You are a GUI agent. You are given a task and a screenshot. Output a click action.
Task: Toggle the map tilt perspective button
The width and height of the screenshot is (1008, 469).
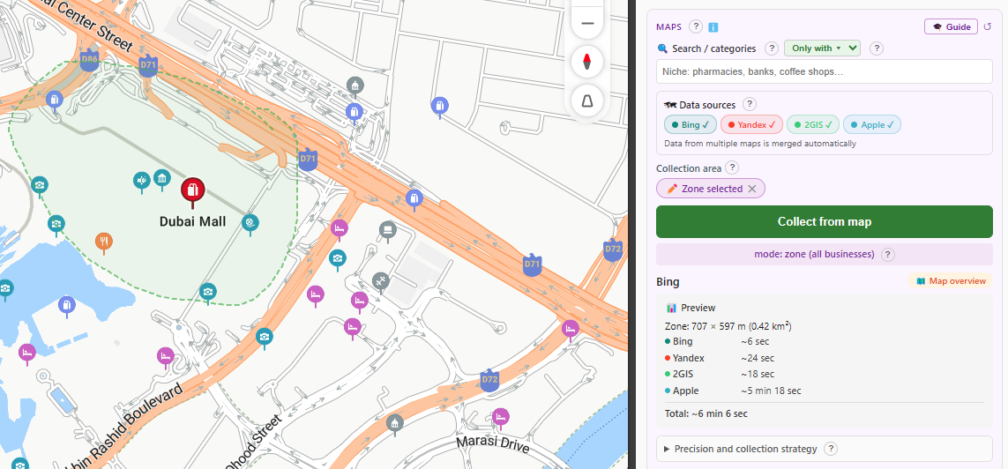point(587,100)
